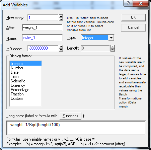The width and height of the screenshot is (151, 150).
Task: Click the disabled Length field
Action: tap(95, 48)
